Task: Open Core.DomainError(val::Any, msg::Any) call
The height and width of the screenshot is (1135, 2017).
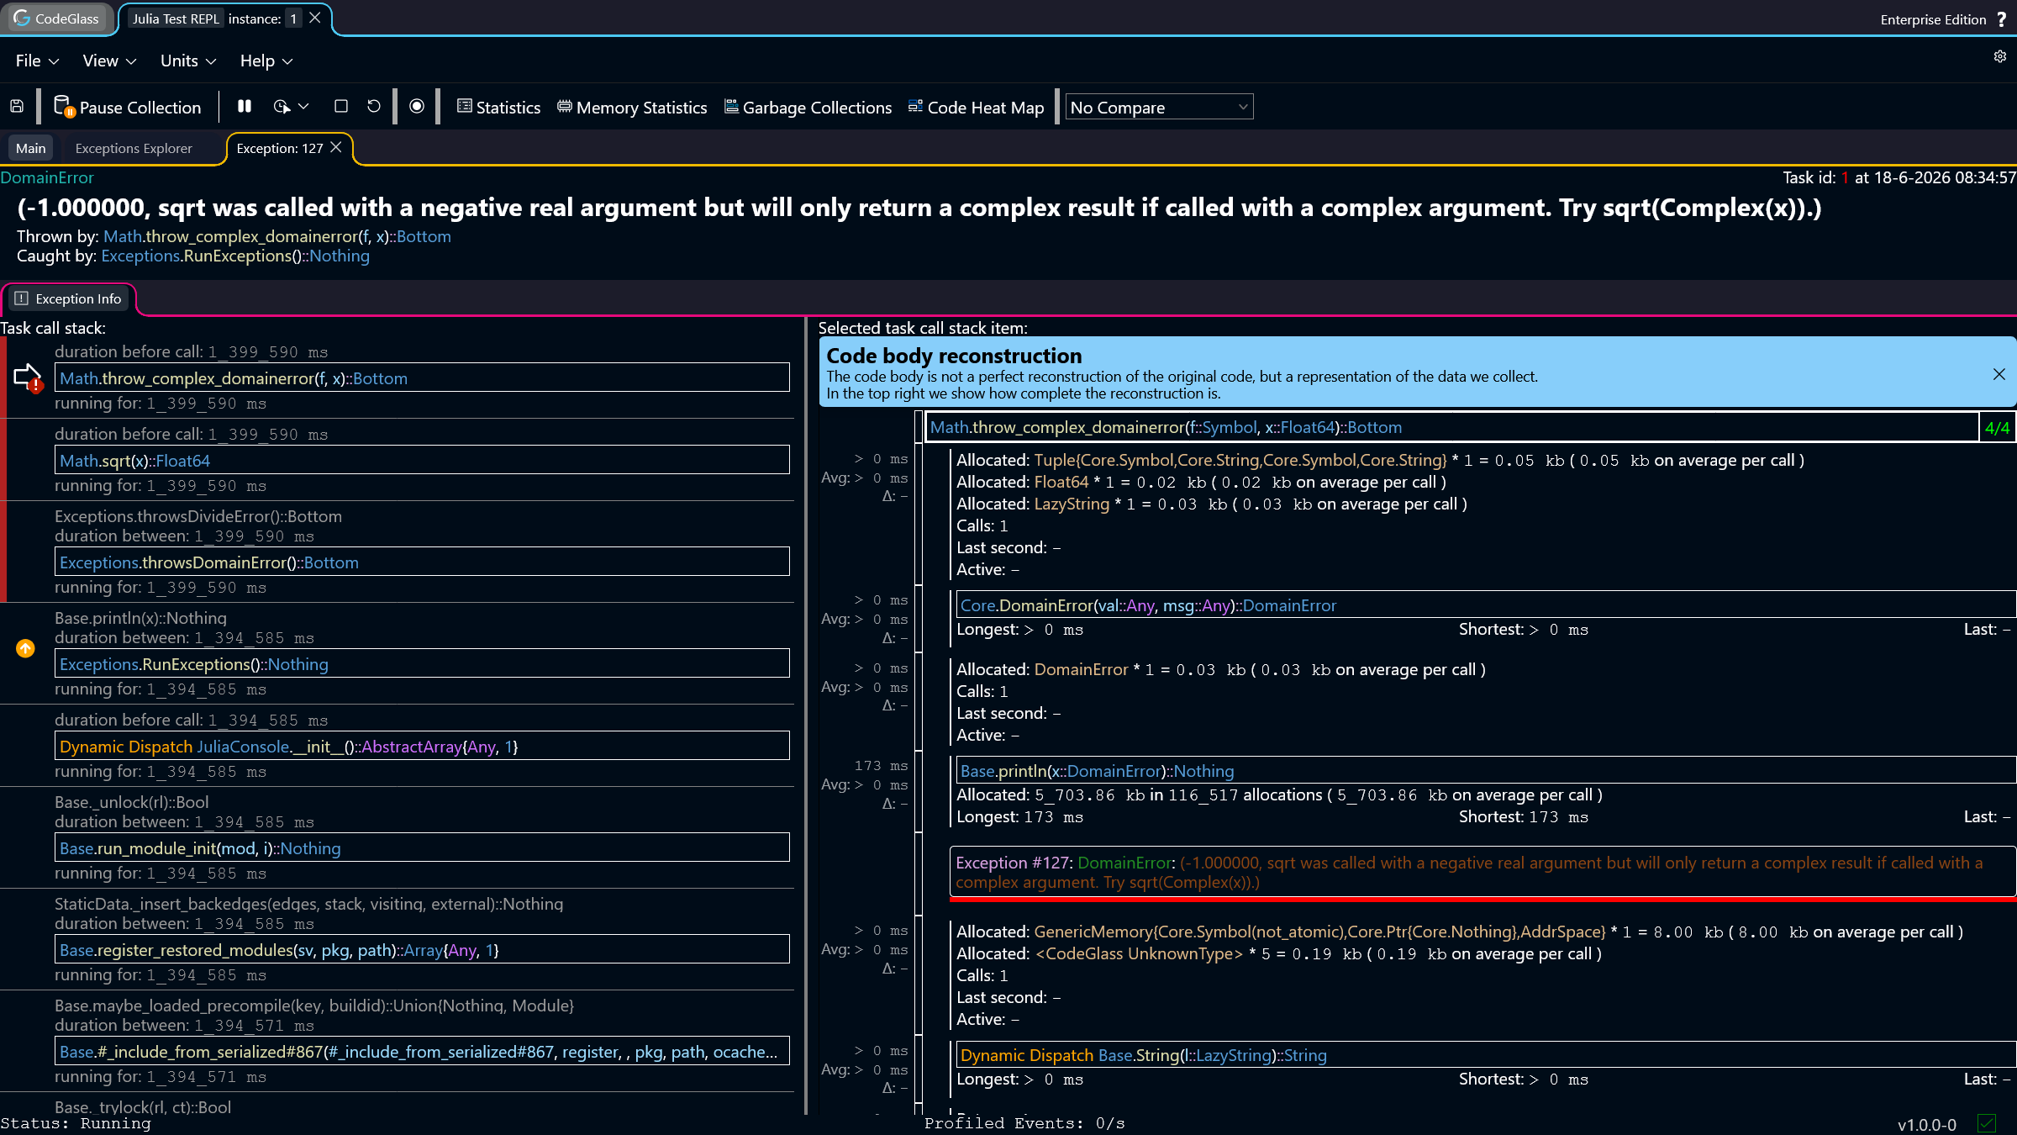Action: [1485, 605]
